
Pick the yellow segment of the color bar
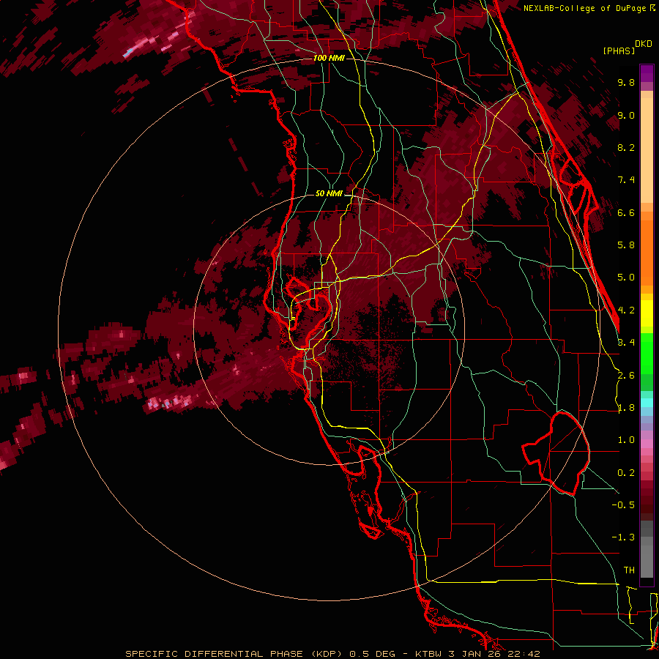tap(647, 313)
